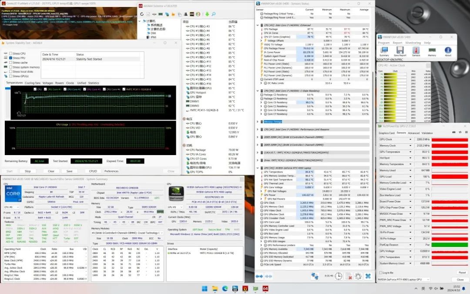Switch to the Voltages tab
This screenshot has height=294, width=470.
48,83
